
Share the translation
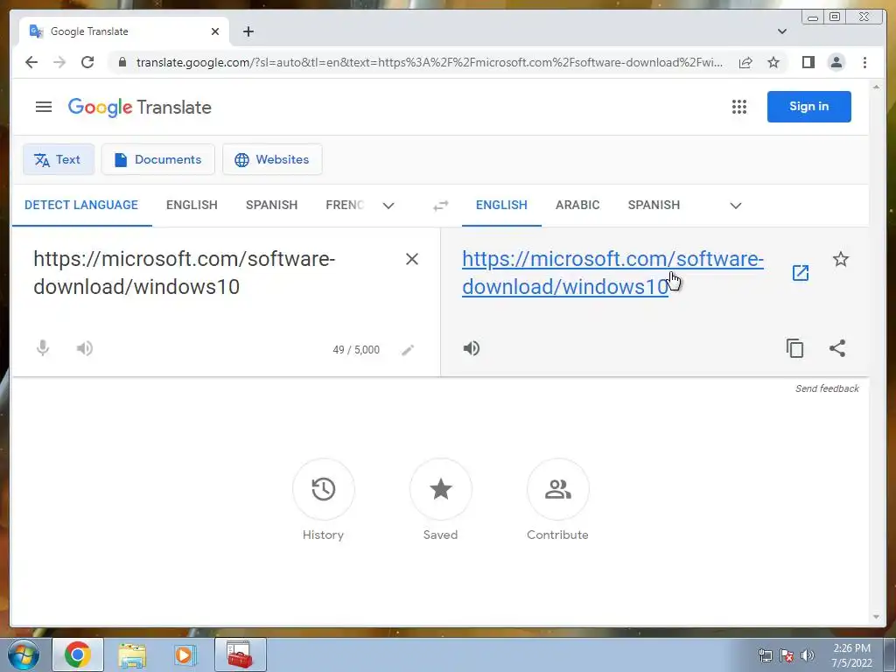(x=837, y=348)
